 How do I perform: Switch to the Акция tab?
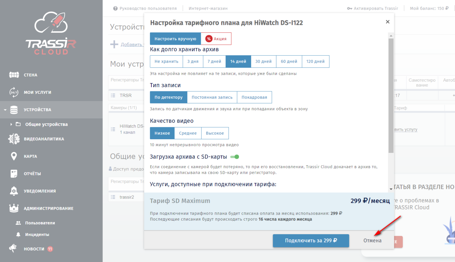(216, 39)
